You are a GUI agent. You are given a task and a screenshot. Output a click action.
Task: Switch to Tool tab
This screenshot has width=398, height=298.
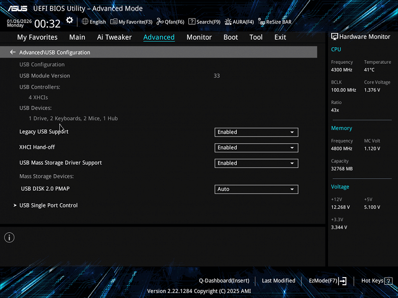[x=256, y=37]
